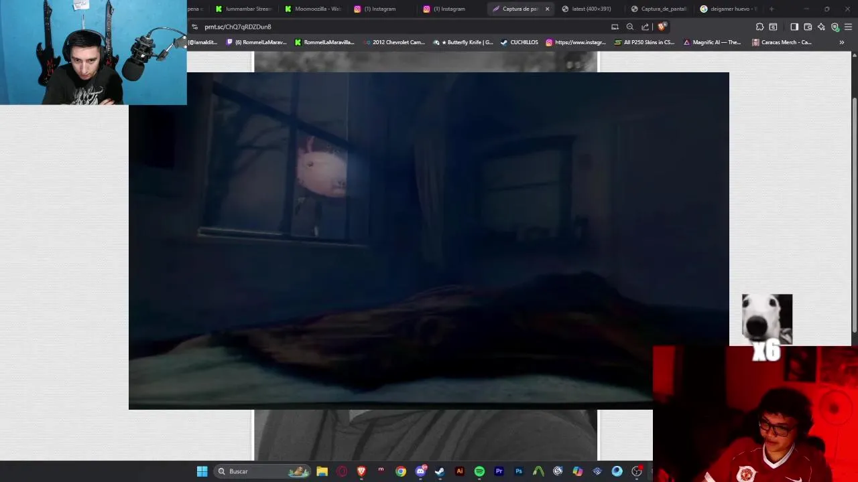Click the Brave browser taskbar icon
Viewport: 858px width, 482px height.
click(361, 471)
